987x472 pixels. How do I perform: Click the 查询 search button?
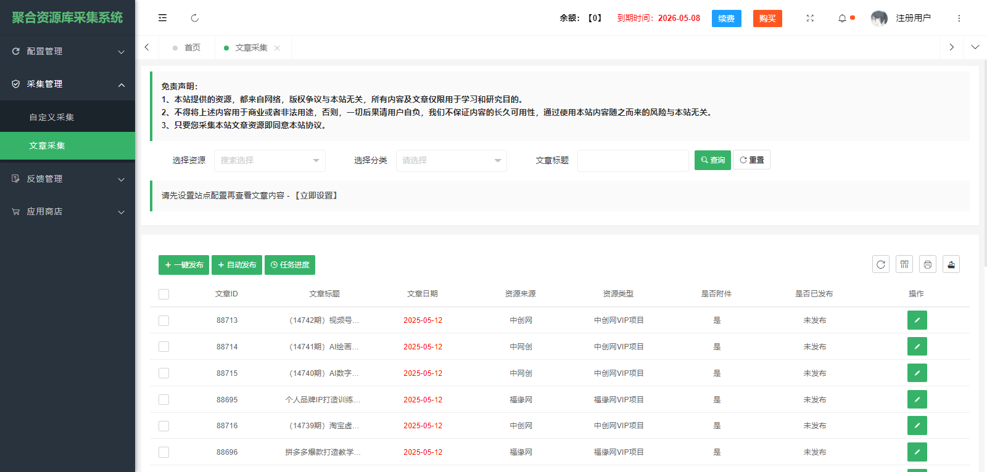tap(712, 160)
